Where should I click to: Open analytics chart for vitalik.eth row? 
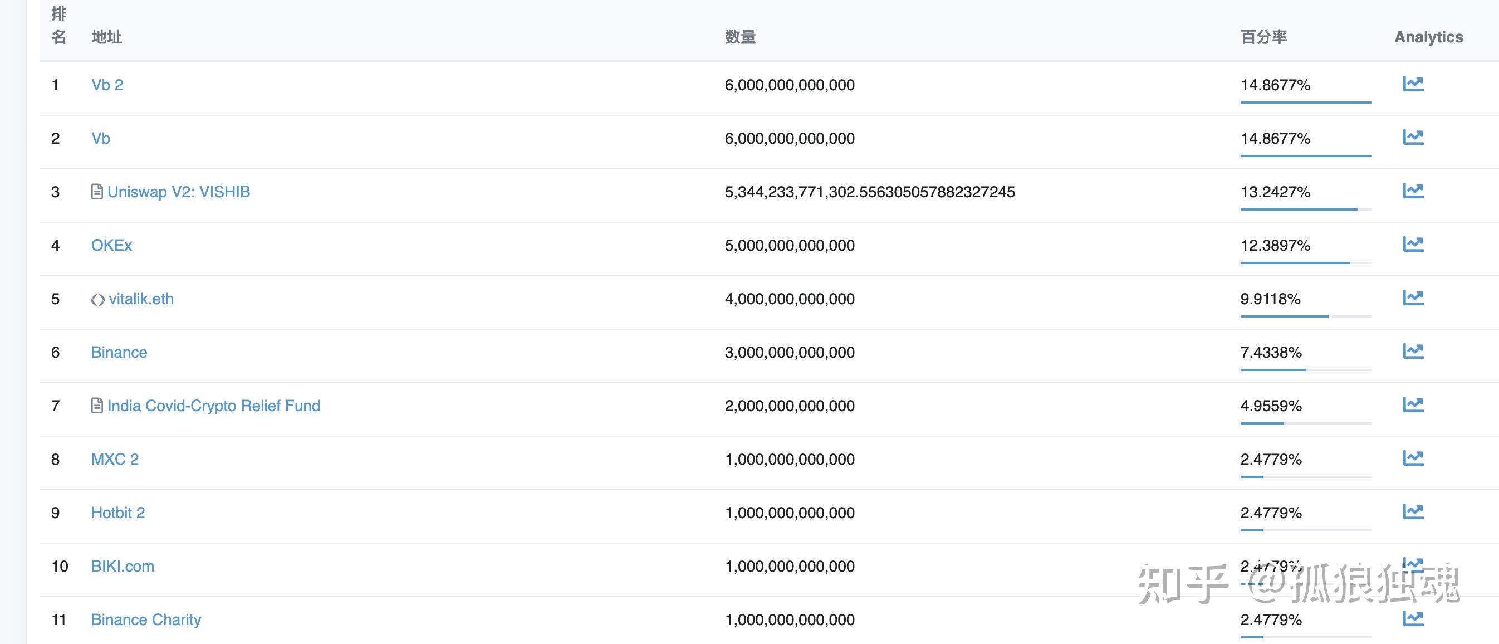(1413, 297)
